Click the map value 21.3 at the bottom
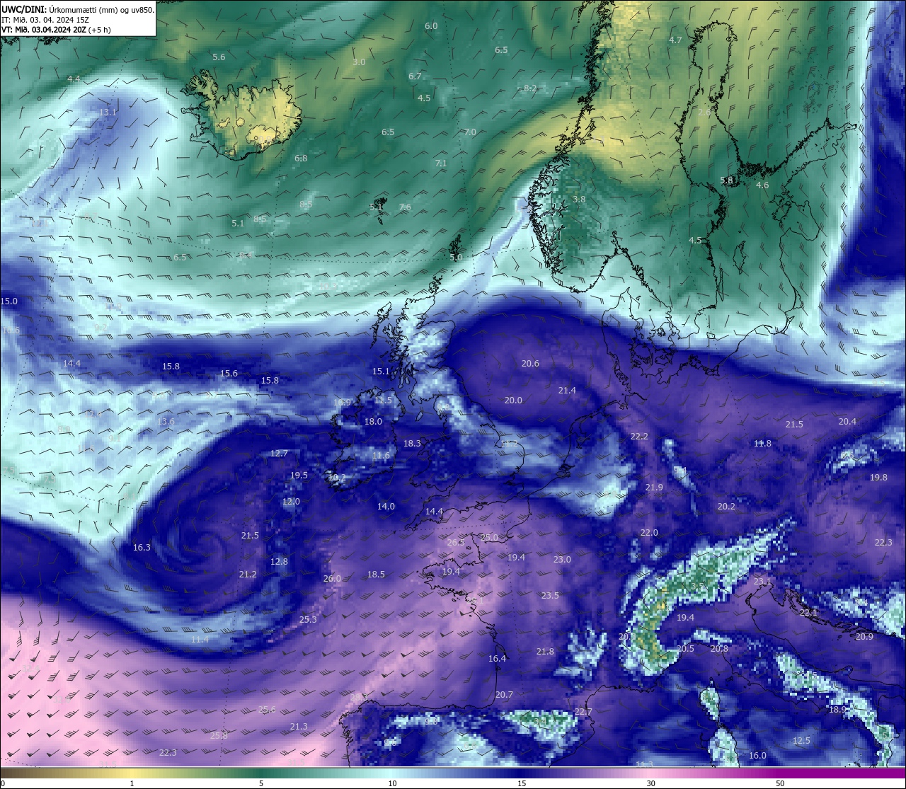 (x=299, y=726)
